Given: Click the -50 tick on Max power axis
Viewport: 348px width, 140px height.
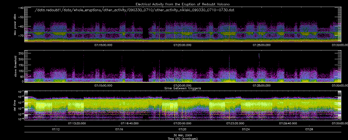Looking at the screenshot, I should (20, 17).
